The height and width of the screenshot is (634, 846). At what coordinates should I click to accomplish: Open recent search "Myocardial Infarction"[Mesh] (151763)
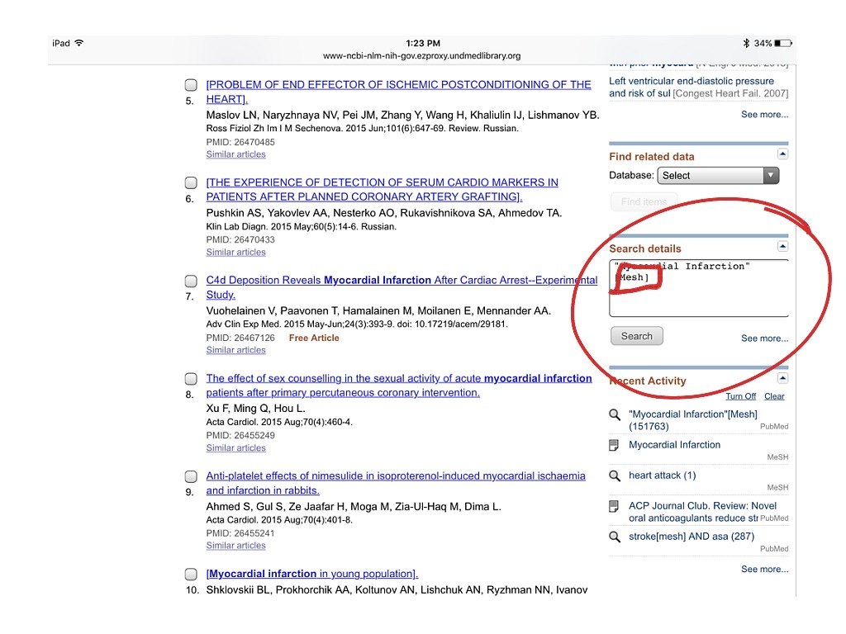pyautogui.click(x=693, y=420)
